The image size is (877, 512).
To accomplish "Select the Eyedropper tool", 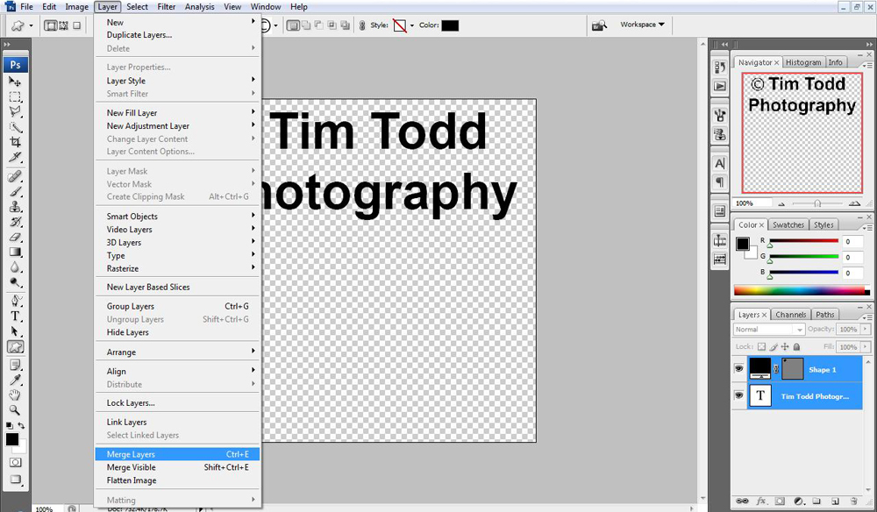I will (x=15, y=380).
